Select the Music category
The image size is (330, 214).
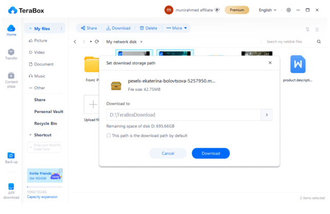coord(37,76)
